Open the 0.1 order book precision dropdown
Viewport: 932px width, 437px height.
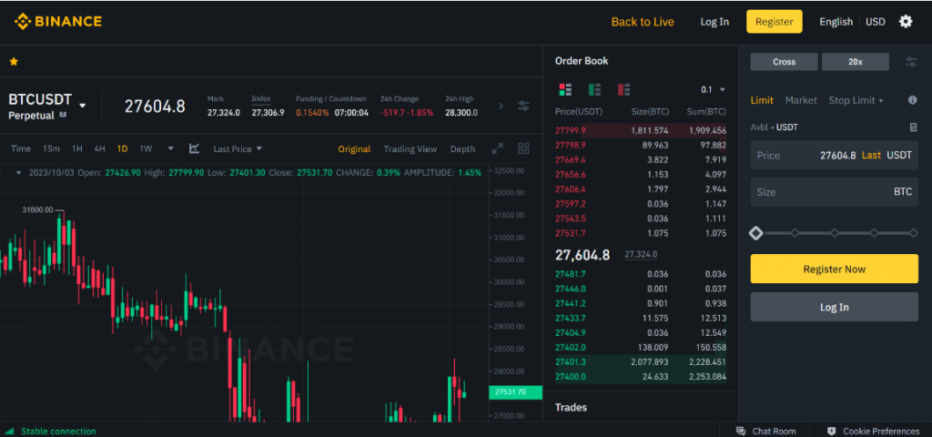[714, 89]
